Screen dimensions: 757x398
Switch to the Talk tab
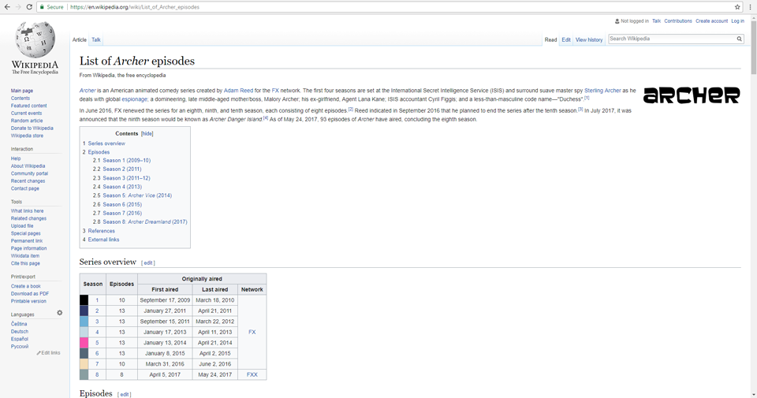pos(96,40)
